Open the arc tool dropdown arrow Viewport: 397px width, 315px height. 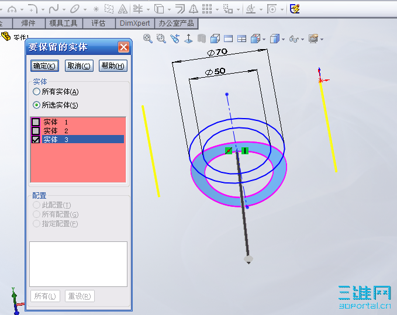click(22, 10)
